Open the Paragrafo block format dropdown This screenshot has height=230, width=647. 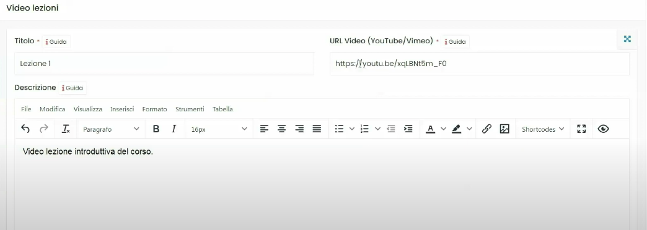click(x=111, y=129)
